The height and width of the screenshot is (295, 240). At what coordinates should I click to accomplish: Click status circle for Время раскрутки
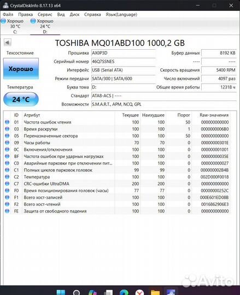coord(7,129)
